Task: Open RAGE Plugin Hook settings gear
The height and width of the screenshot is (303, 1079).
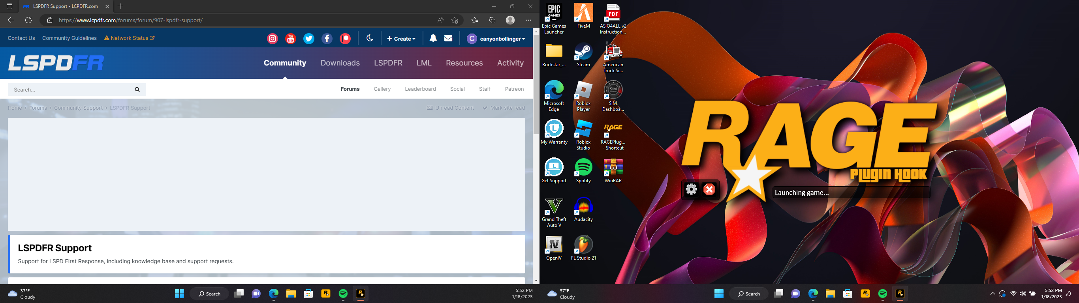Action: coord(691,190)
